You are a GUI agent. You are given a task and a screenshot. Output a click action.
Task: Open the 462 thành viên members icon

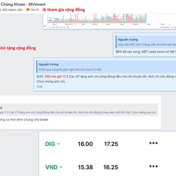click(1, 10)
